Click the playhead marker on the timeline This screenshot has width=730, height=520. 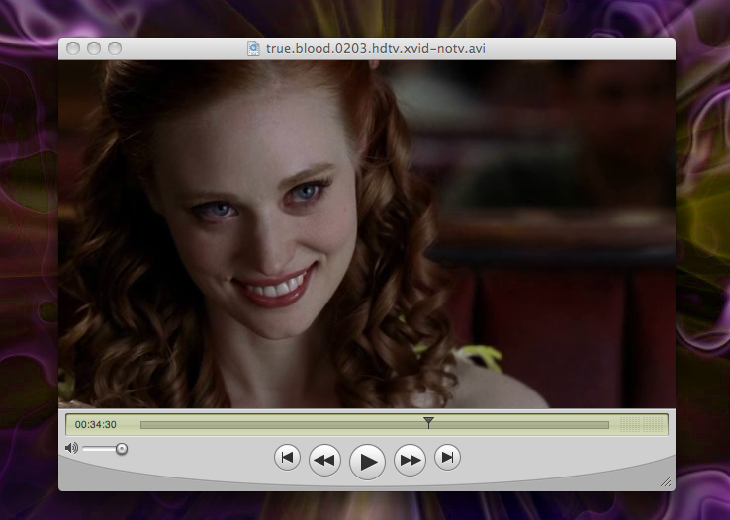[x=428, y=423]
